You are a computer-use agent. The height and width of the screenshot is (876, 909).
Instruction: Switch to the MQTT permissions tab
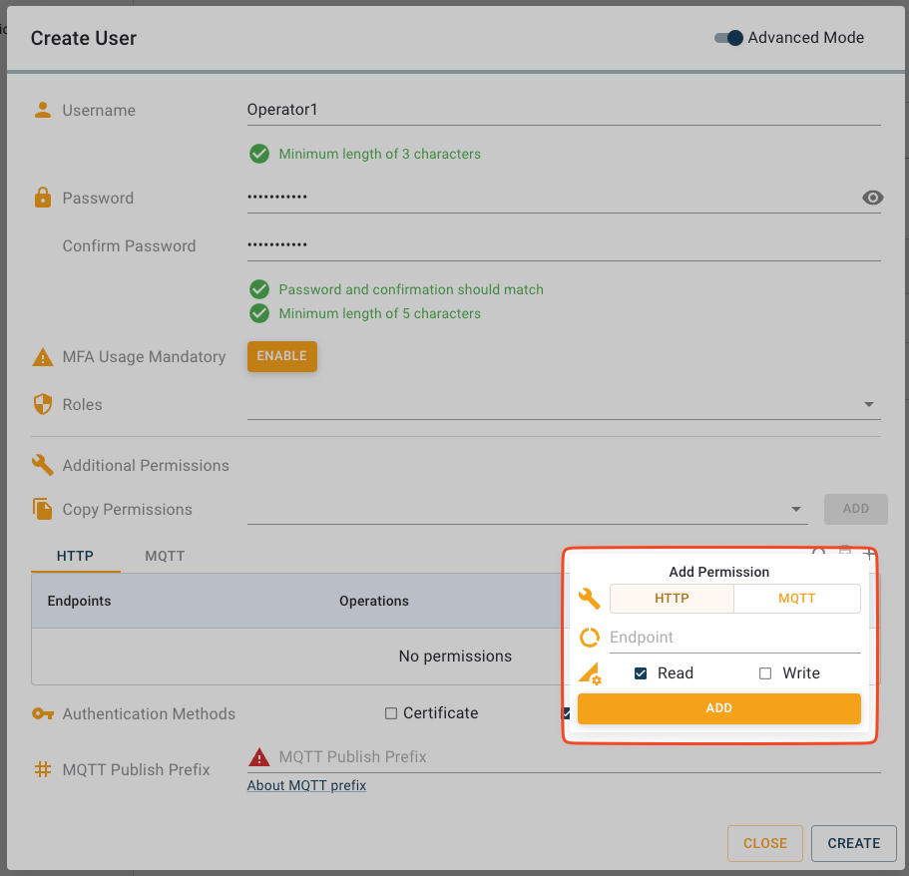[x=165, y=556]
